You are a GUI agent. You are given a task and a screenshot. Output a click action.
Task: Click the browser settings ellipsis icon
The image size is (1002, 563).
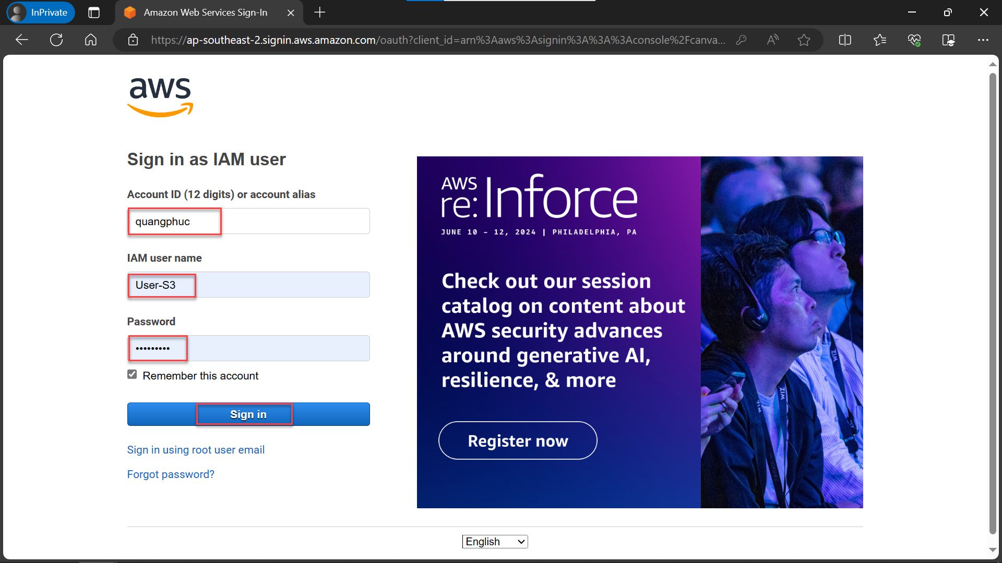(985, 40)
